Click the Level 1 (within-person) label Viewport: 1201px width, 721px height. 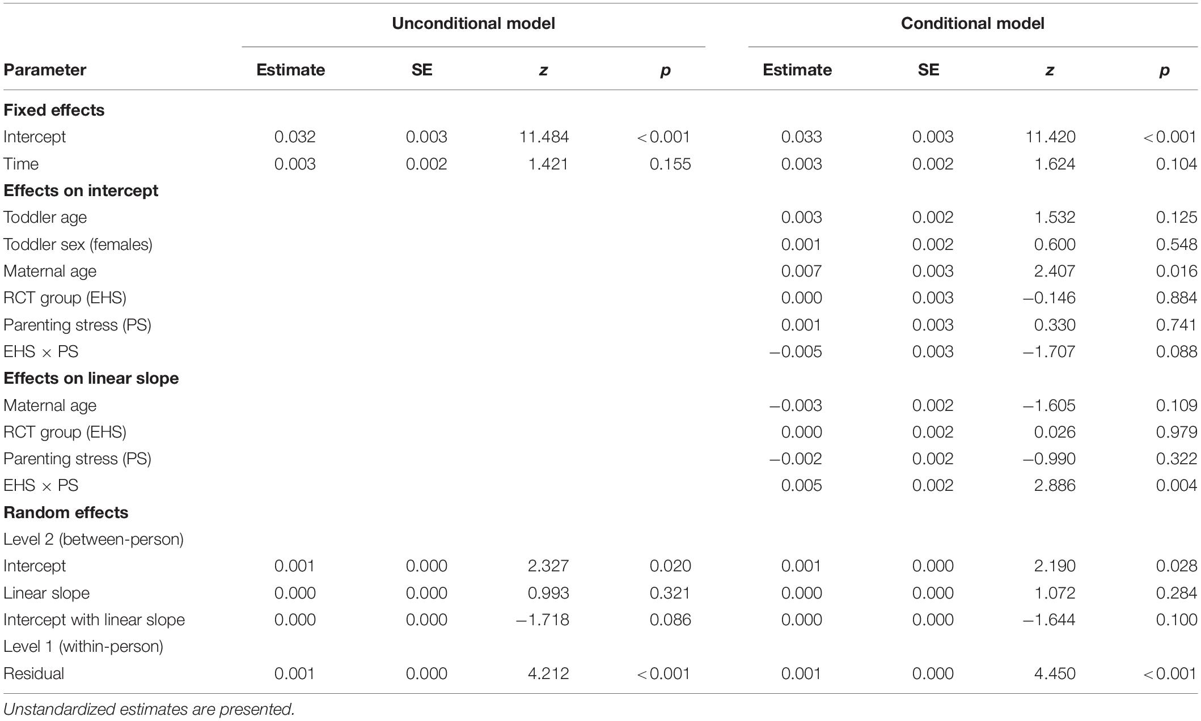83,646
